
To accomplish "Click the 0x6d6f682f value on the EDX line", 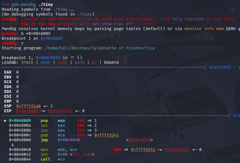I will 177,150.
